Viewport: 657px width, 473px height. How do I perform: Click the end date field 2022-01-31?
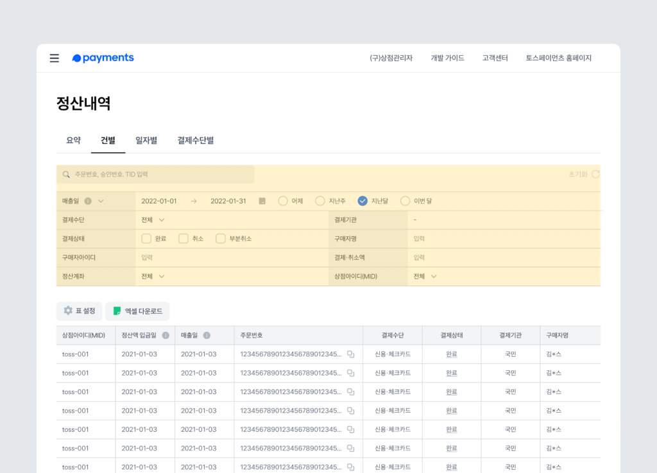[x=228, y=201]
